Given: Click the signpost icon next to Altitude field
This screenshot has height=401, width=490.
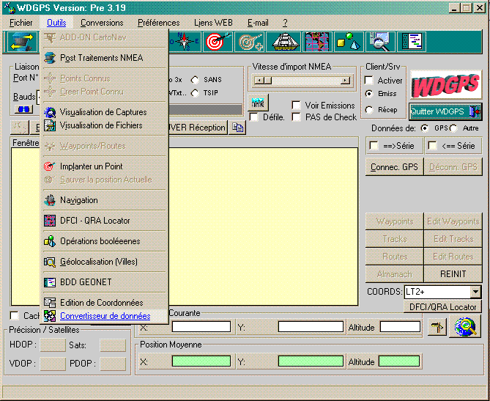Looking at the screenshot, I should click(x=437, y=327).
